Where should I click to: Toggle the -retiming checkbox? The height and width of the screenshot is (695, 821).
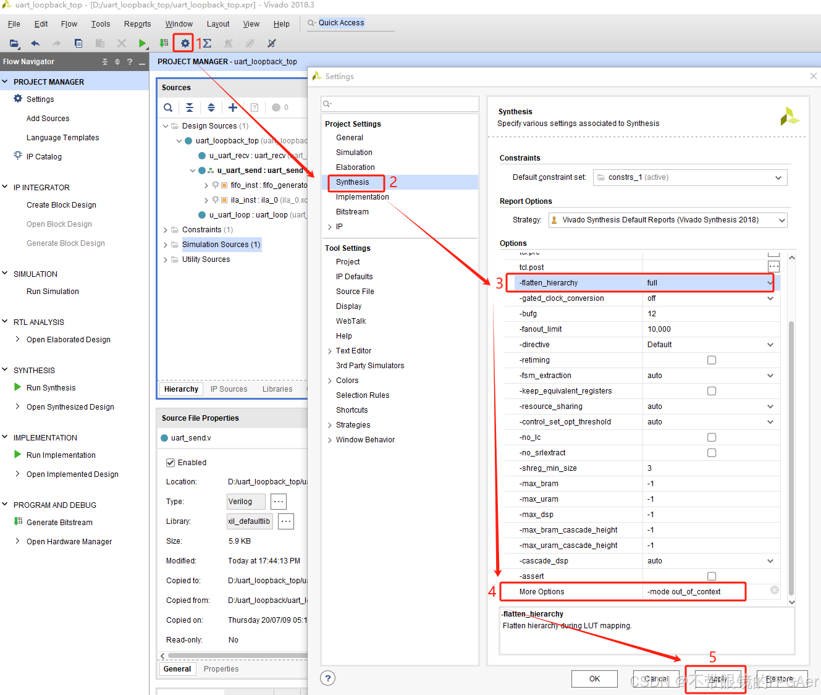click(712, 360)
